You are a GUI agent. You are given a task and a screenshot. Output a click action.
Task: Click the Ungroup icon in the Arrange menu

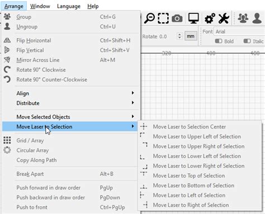tap(7, 26)
